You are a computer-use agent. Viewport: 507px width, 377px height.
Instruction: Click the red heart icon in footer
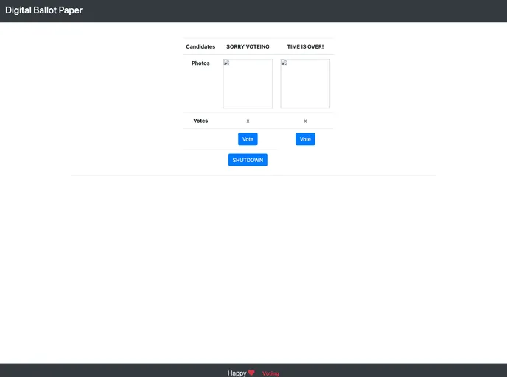pyautogui.click(x=251, y=373)
